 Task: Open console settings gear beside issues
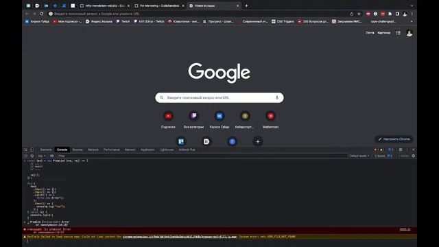(413, 156)
